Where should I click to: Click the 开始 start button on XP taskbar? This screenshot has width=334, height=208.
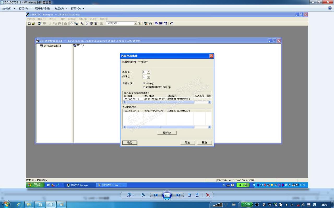click(x=35, y=185)
